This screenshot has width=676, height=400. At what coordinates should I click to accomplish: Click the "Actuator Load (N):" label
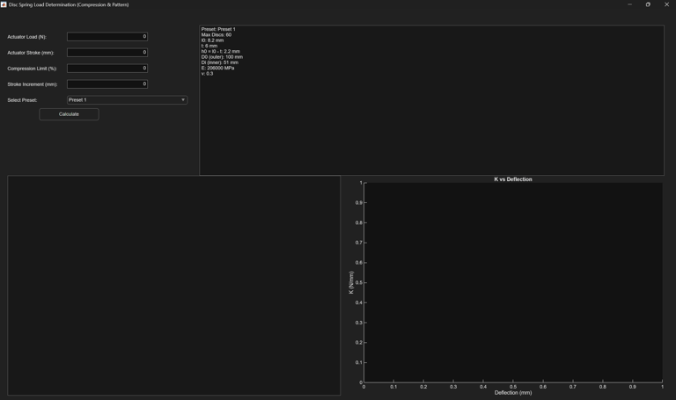pyautogui.click(x=26, y=37)
